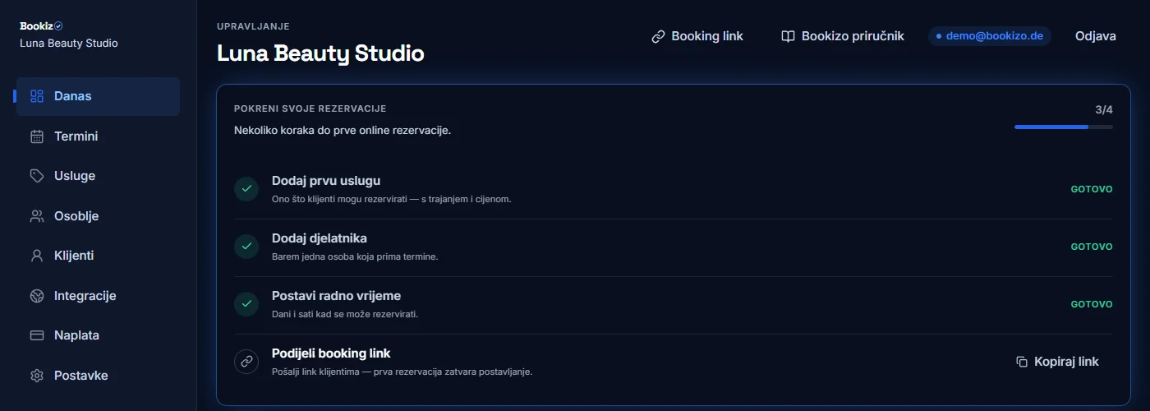Screen dimensions: 1150x411
Task: Click the checkmark beside Postavi radno vrijeme
Action: (x=246, y=304)
